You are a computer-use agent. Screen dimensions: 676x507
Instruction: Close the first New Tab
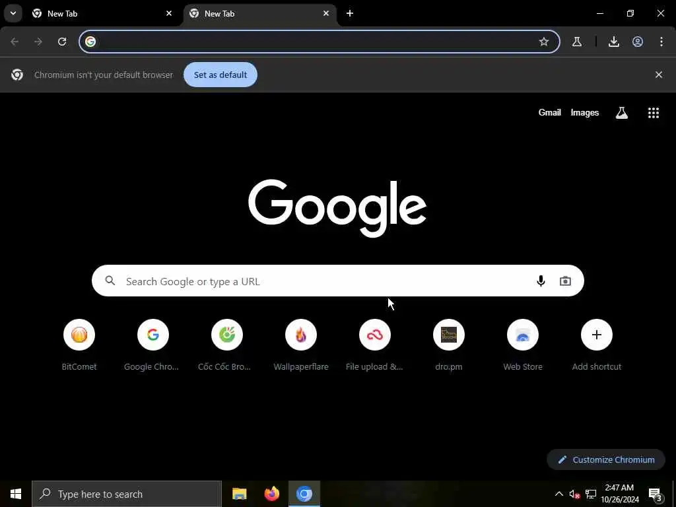169,13
